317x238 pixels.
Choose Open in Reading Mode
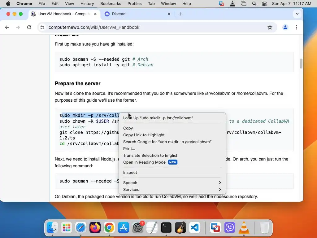172,162
